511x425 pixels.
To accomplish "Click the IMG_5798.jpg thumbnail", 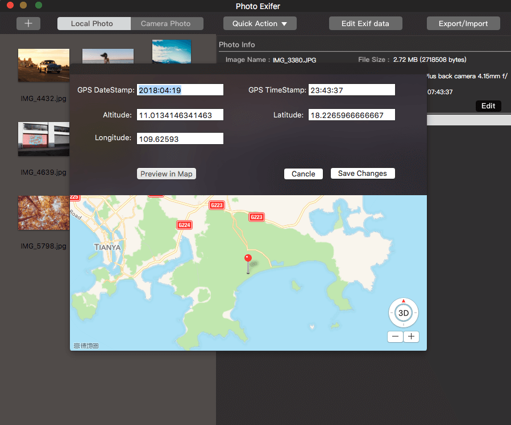I will 44,213.
